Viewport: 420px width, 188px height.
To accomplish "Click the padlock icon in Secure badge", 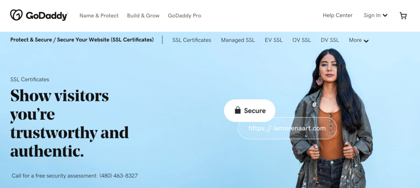I will coord(237,110).
